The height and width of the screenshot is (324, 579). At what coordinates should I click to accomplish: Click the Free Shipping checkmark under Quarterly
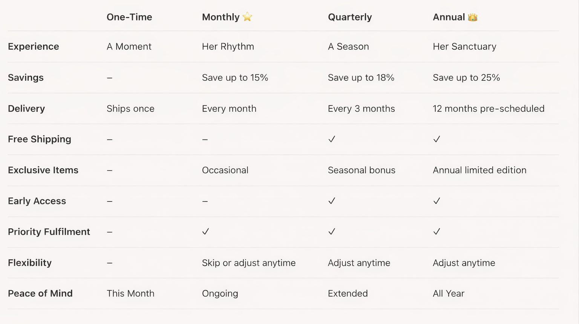coord(332,139)
